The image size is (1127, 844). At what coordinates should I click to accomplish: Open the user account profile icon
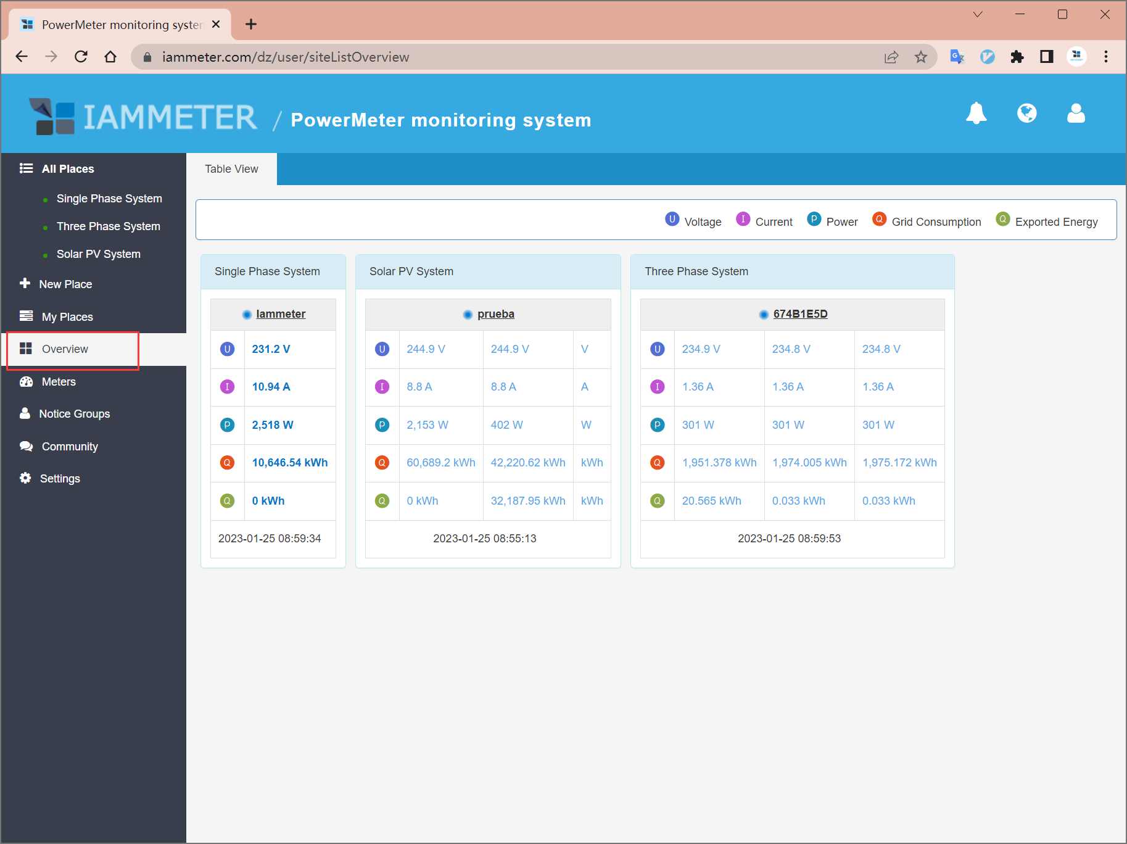pyautogui.click(x=1076, y=114)
